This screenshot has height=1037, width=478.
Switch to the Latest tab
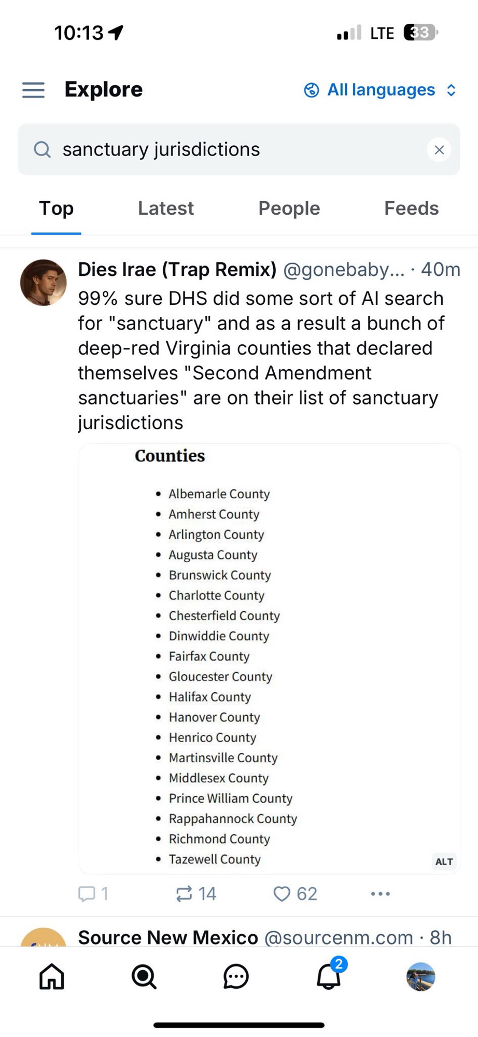point(165,208)
